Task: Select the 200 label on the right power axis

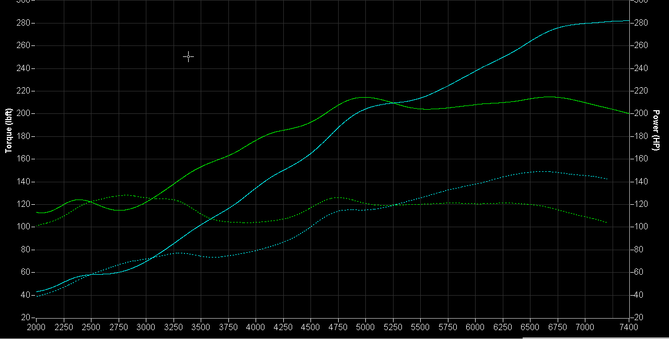Action: [x=641, y=114]
